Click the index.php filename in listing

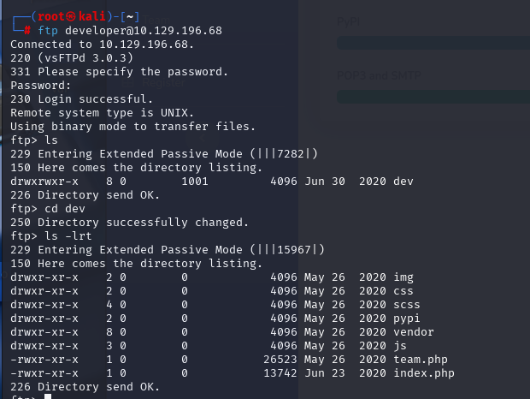click(424, 373)
